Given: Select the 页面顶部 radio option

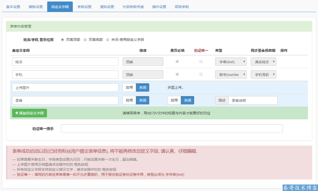Looking at the screenshot, I should pyautogui.click(x=62, y=40).
